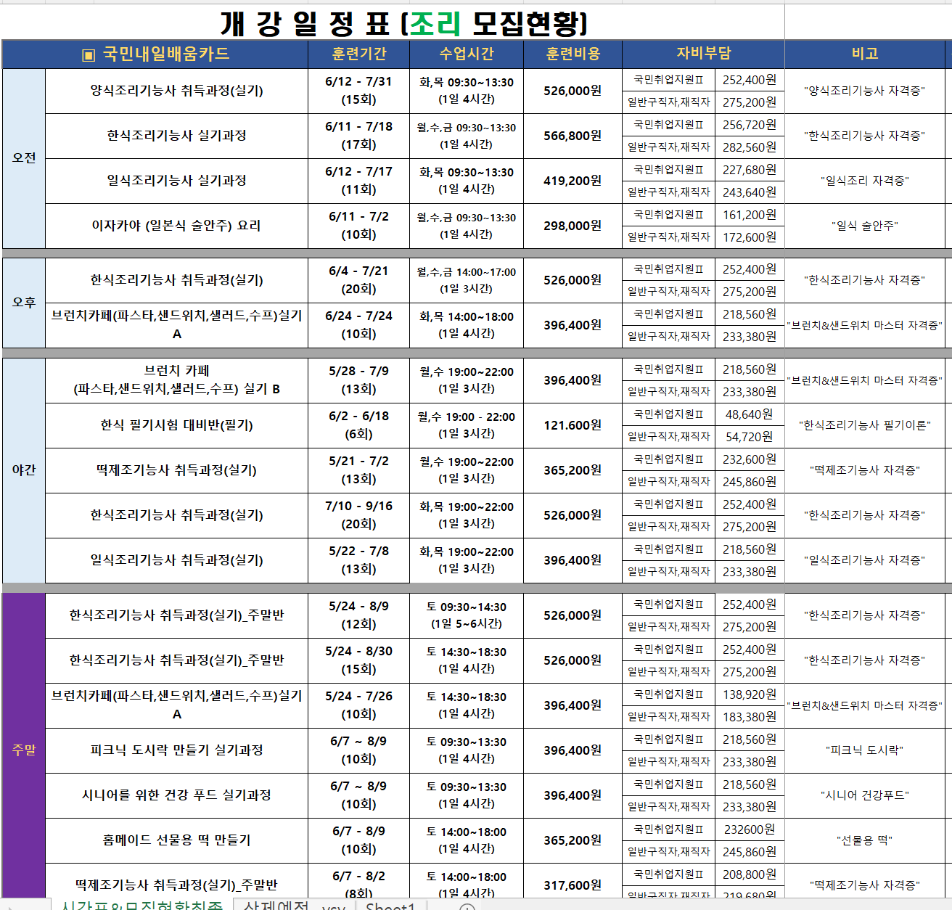Click the 121,600원 training cost cell
The width and height of the screenshot is (952, 910).
pos(573,425)
